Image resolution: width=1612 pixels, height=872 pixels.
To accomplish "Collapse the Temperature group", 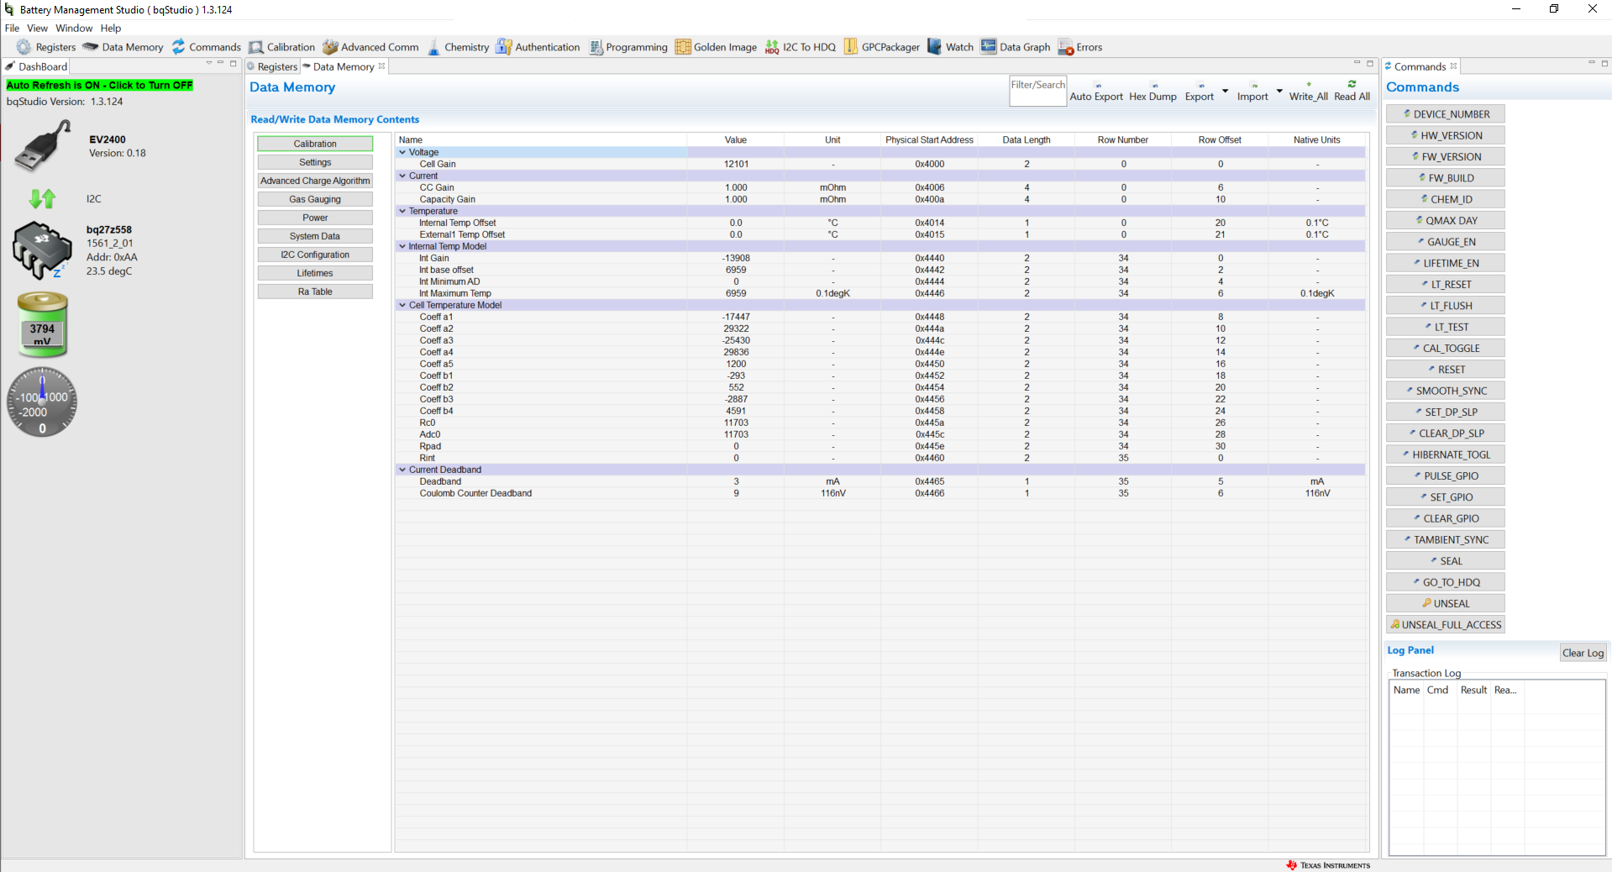I will click(x=402, y=211).
